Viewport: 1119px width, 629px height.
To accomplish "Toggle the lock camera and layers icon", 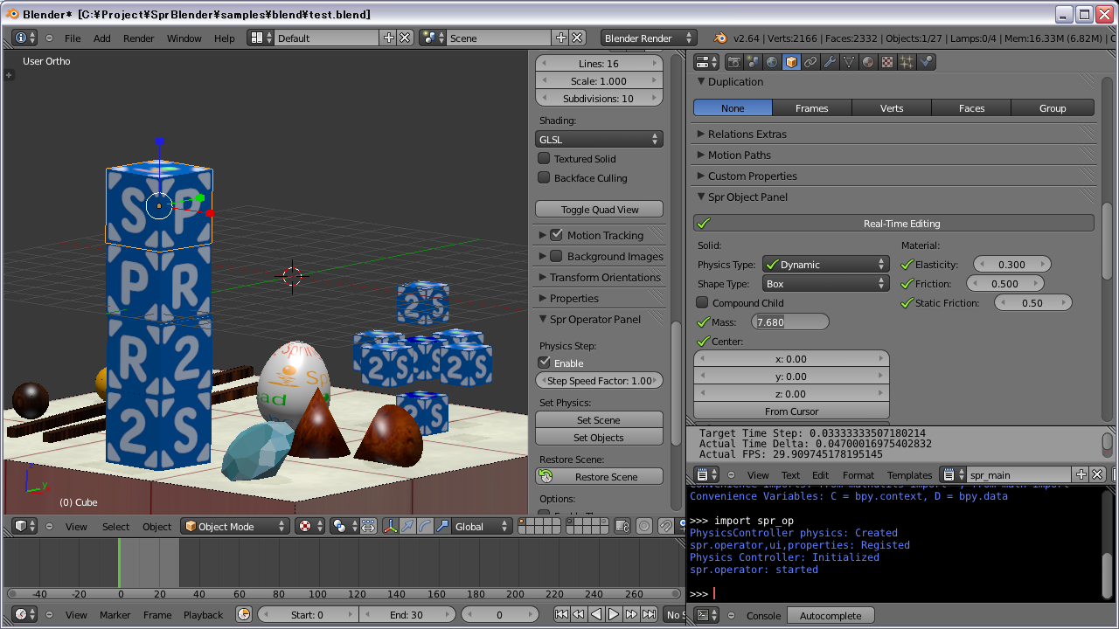I will pos(622,526).
